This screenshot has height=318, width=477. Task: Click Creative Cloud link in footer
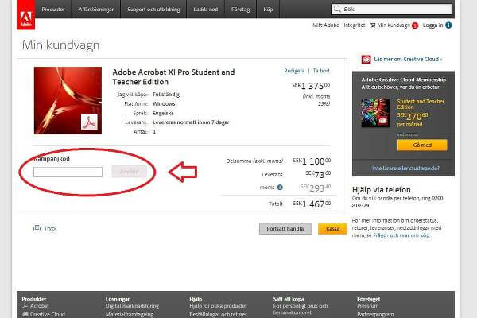[x=48, y=314]
